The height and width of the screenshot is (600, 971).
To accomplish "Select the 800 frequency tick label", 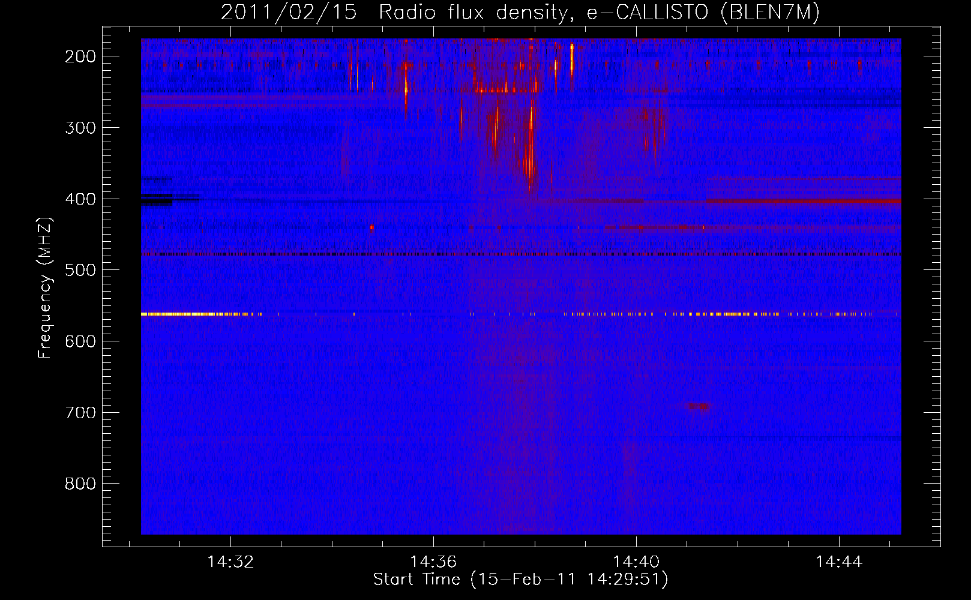I will [80, 484].
